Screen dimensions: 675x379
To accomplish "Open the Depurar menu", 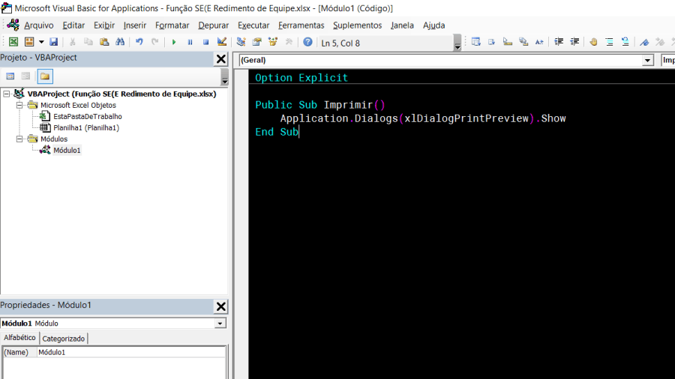I will point(213,25).
